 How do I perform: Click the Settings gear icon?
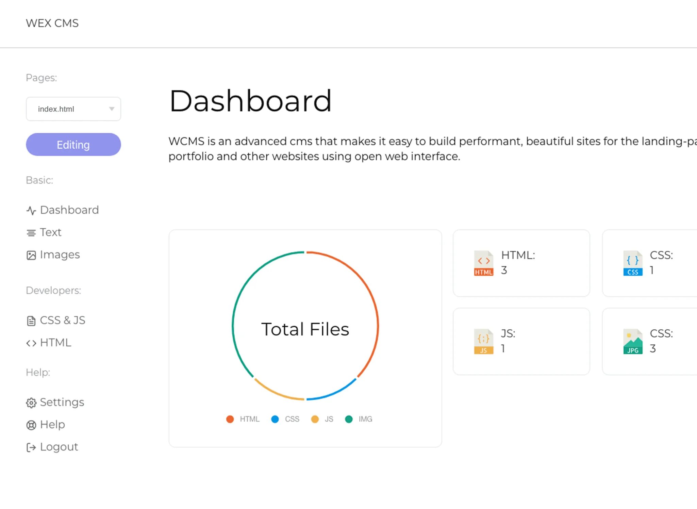31,403
